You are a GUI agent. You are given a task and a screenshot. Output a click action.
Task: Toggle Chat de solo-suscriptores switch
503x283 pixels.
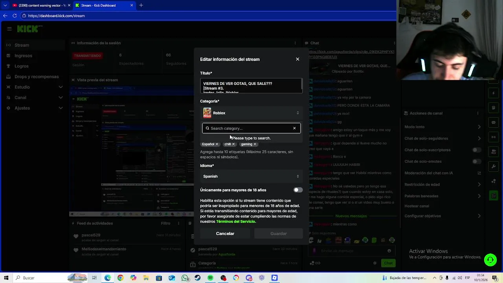[477, 150]
